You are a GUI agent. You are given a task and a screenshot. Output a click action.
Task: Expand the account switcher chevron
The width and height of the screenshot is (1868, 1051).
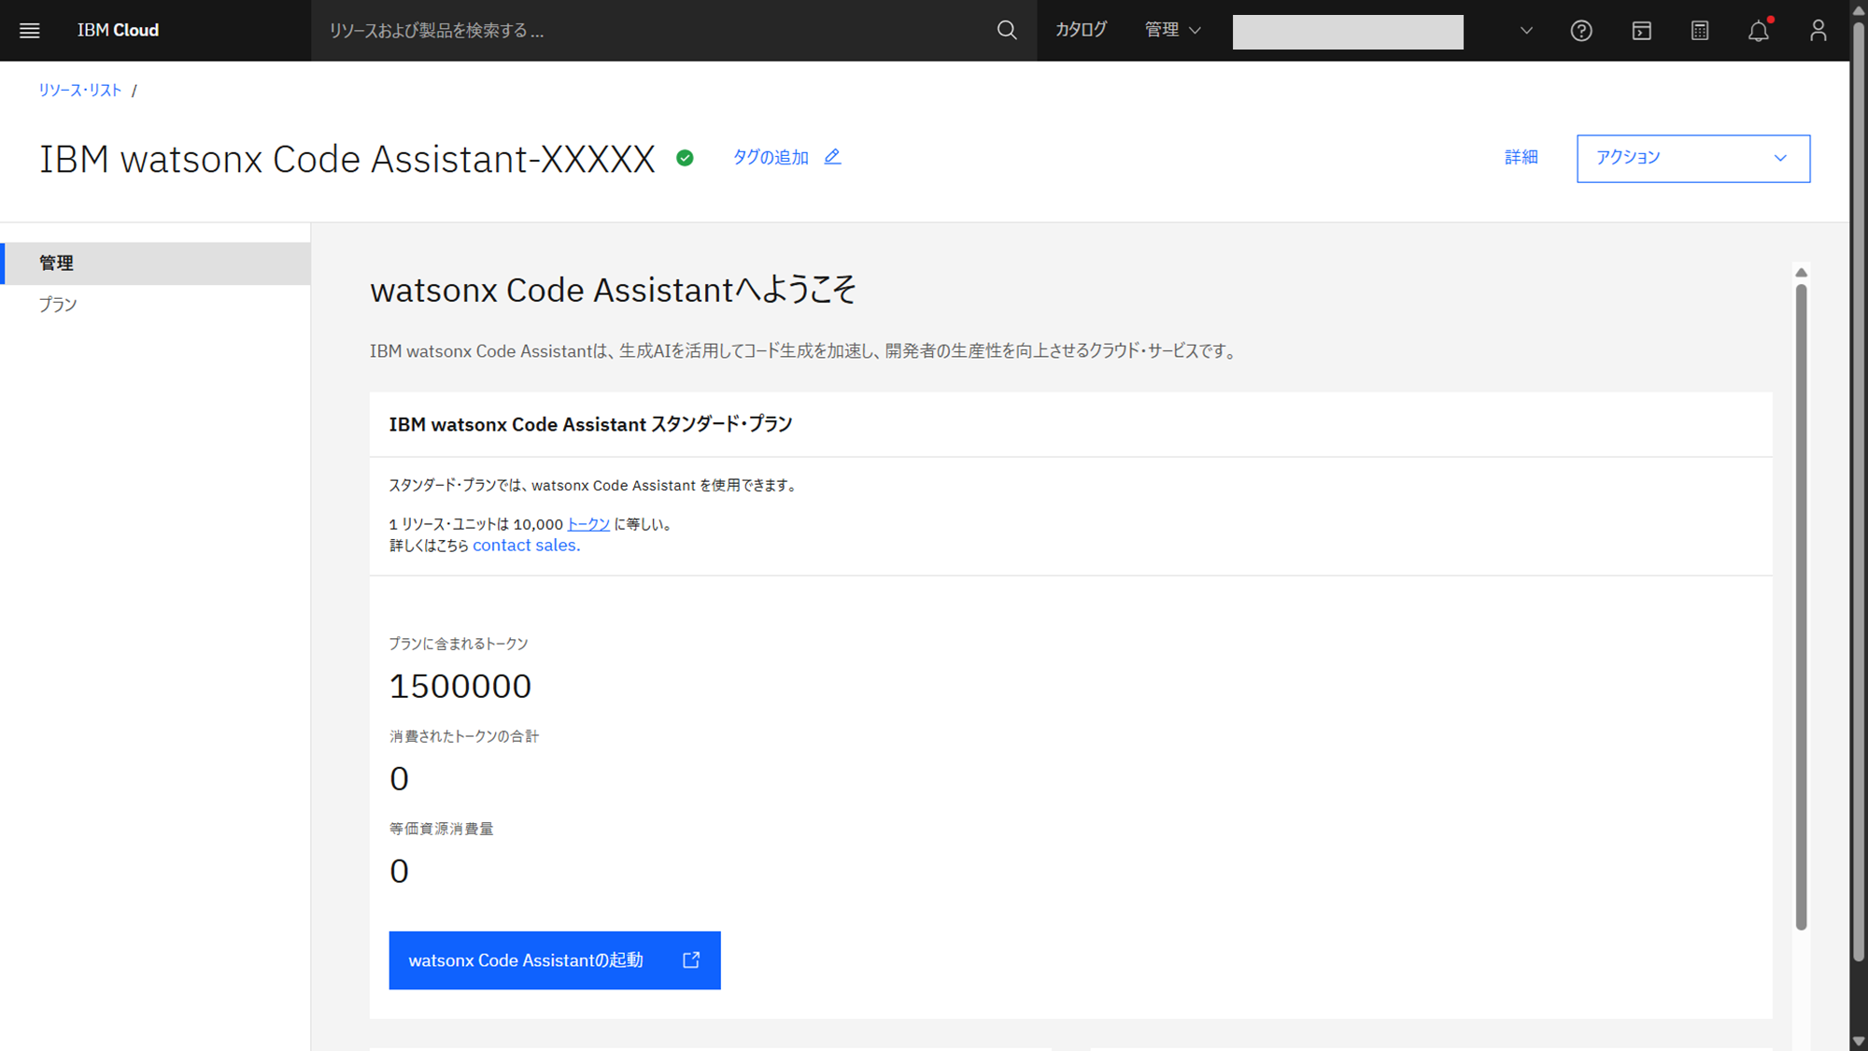tap(1526, 31)
